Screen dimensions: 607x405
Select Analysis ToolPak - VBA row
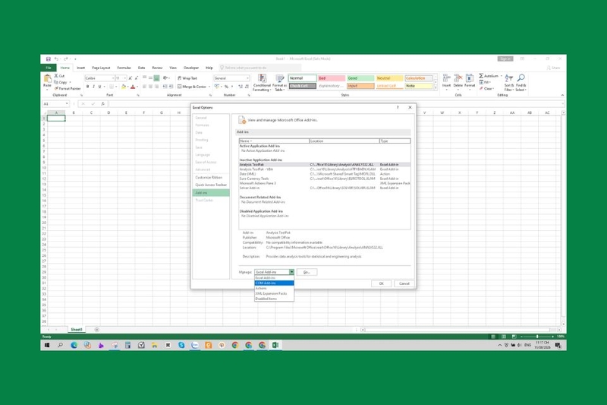point(325,169)
